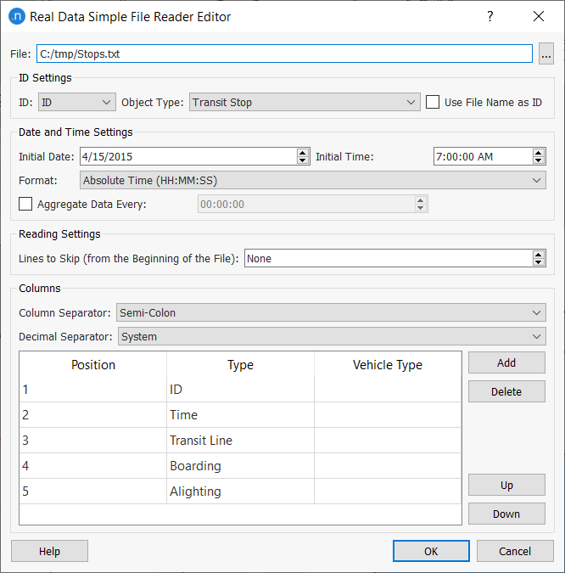Select the Boarding type cell
Screen dimensions: 565x573
(240, 466)
